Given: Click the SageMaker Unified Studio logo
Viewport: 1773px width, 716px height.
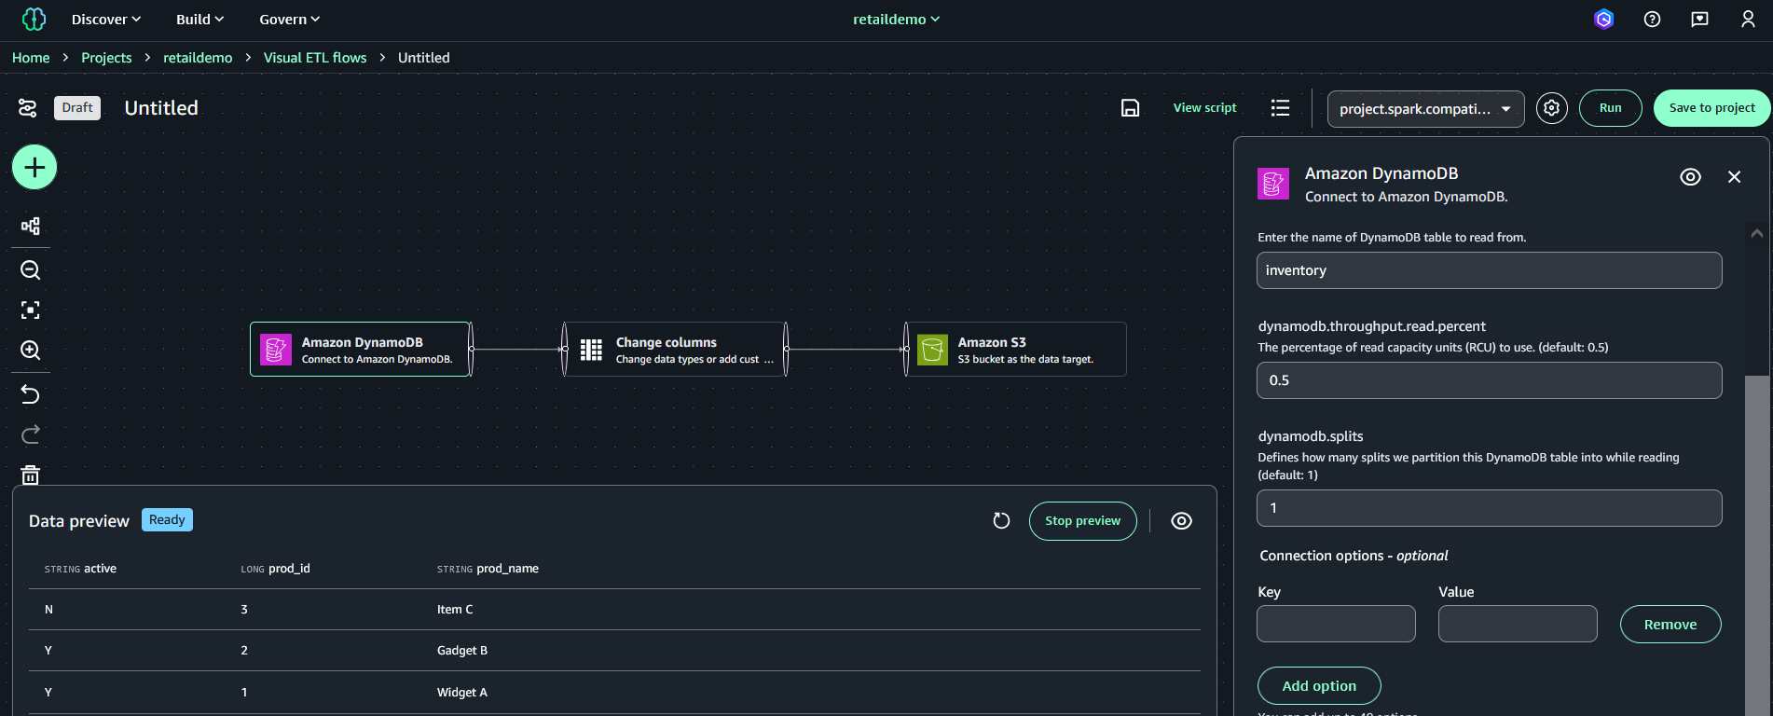Looking at the screenshot, I should (x=34, y=19).
